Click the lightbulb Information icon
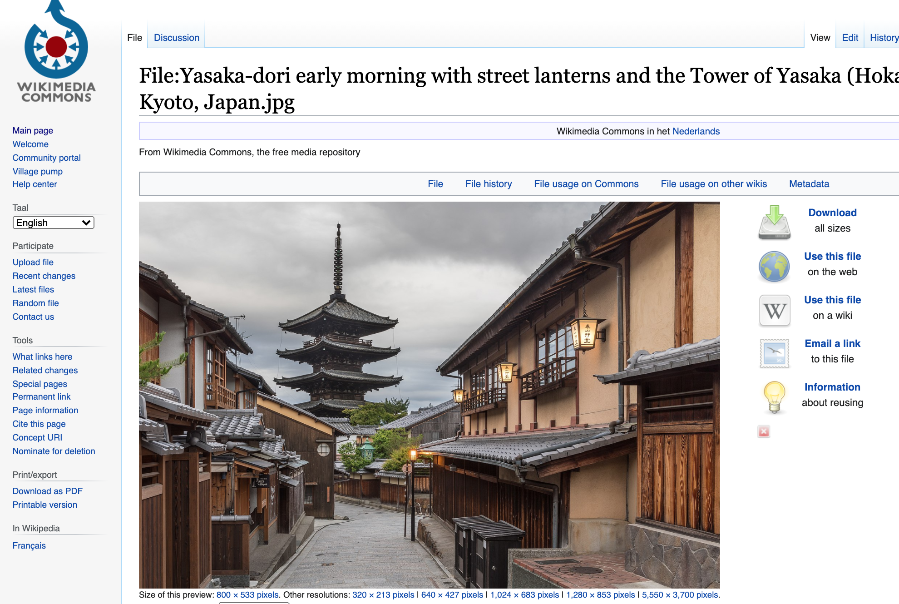This screenshot has width=899, height=604. tap(774, 396)
